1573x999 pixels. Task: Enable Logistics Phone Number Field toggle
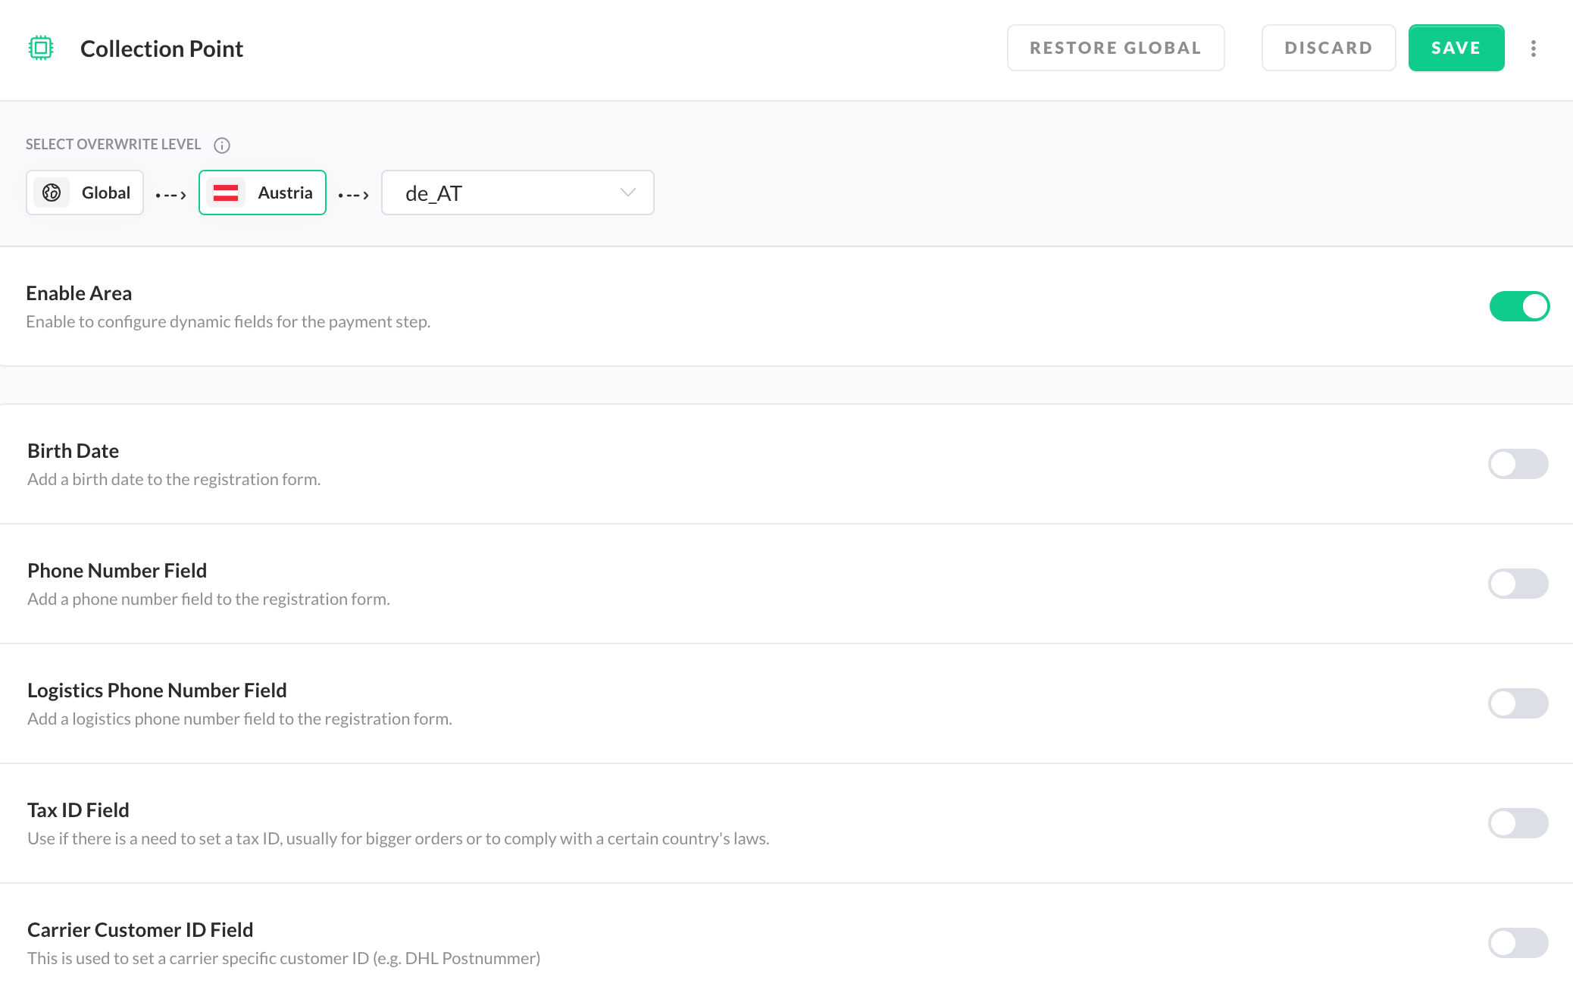click(1518, 703)
